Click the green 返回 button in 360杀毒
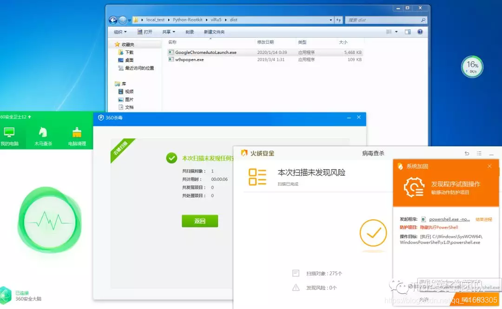The height and width of the screenshot is (309, 502). [x=200, y=221]
